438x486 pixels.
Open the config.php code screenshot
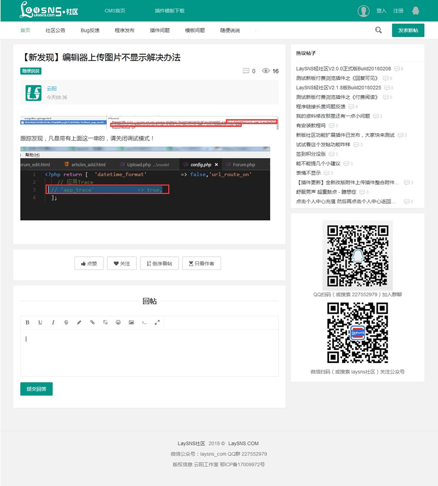(x=145, y=183)
